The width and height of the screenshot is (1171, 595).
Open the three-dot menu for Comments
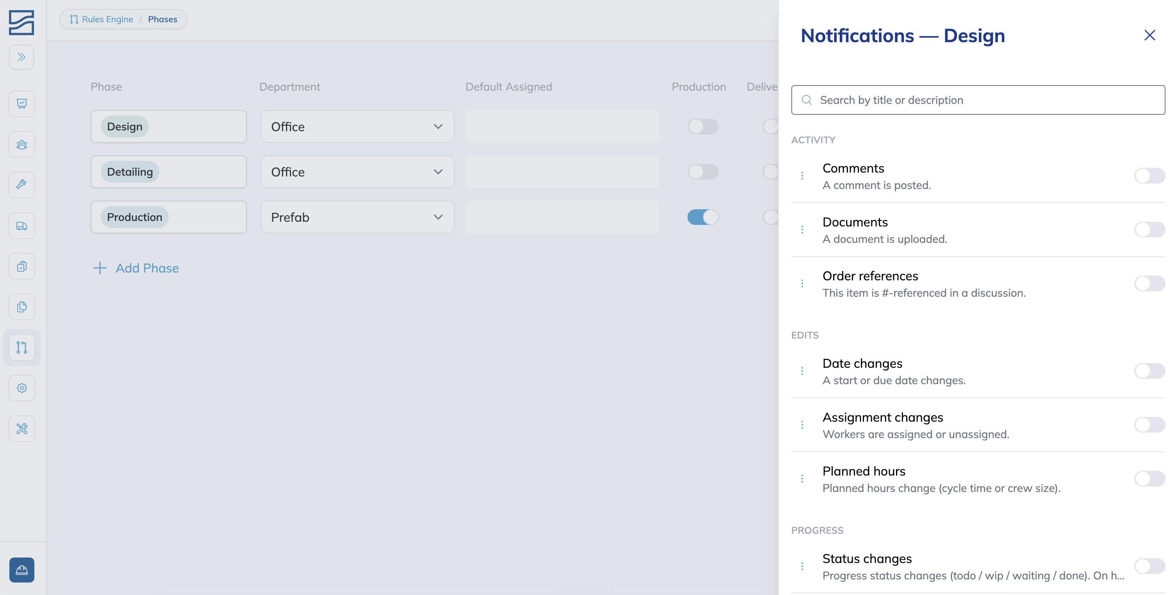802,176
